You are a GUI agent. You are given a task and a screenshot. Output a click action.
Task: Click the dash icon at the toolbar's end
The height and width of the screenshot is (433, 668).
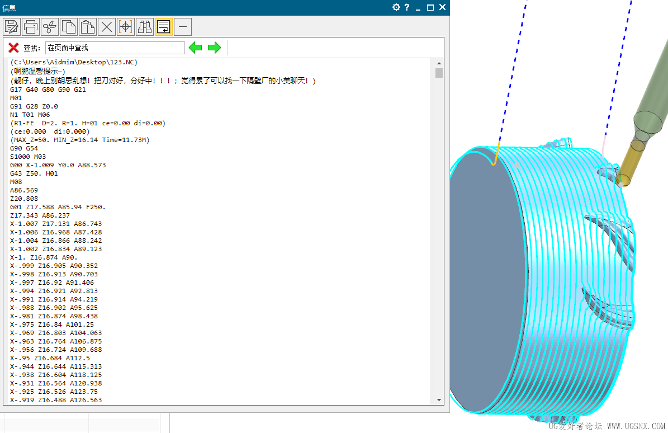(x=182, y=26)
